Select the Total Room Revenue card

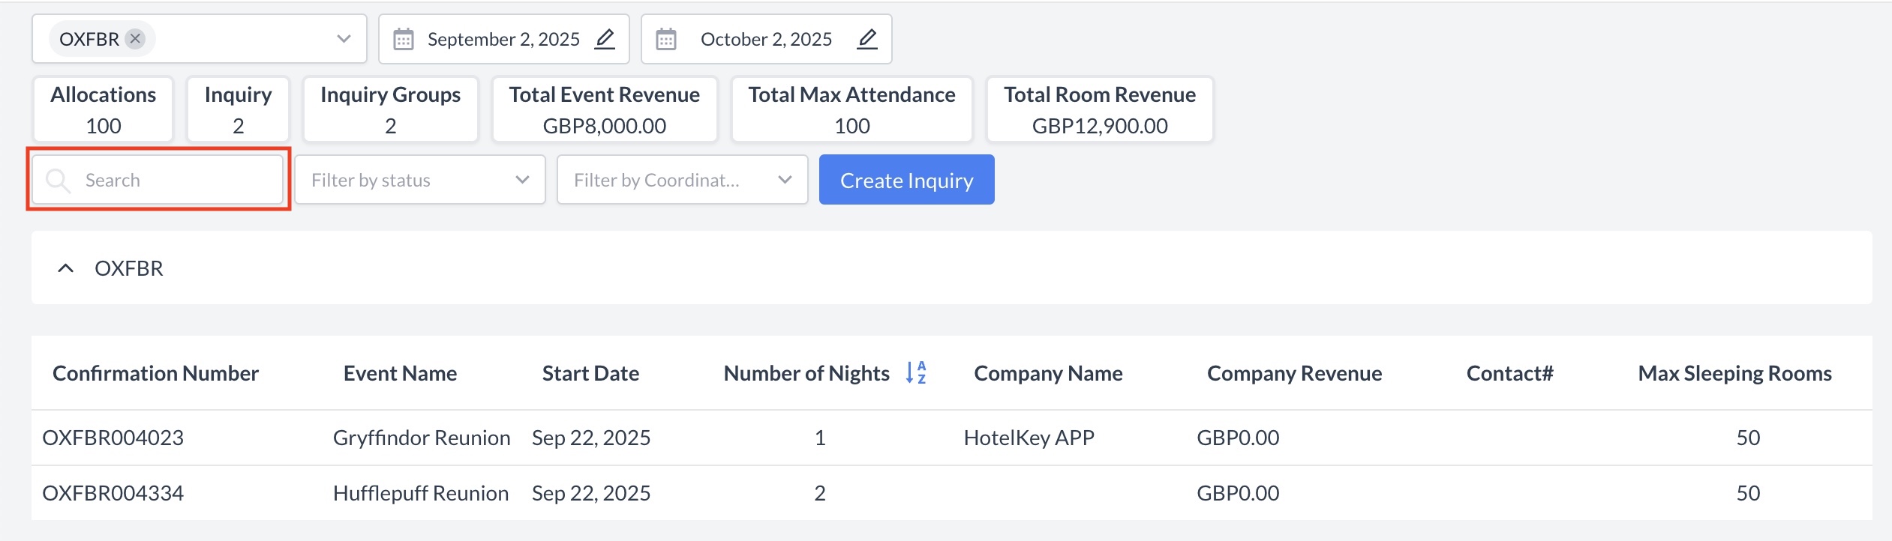(1099, 109)
